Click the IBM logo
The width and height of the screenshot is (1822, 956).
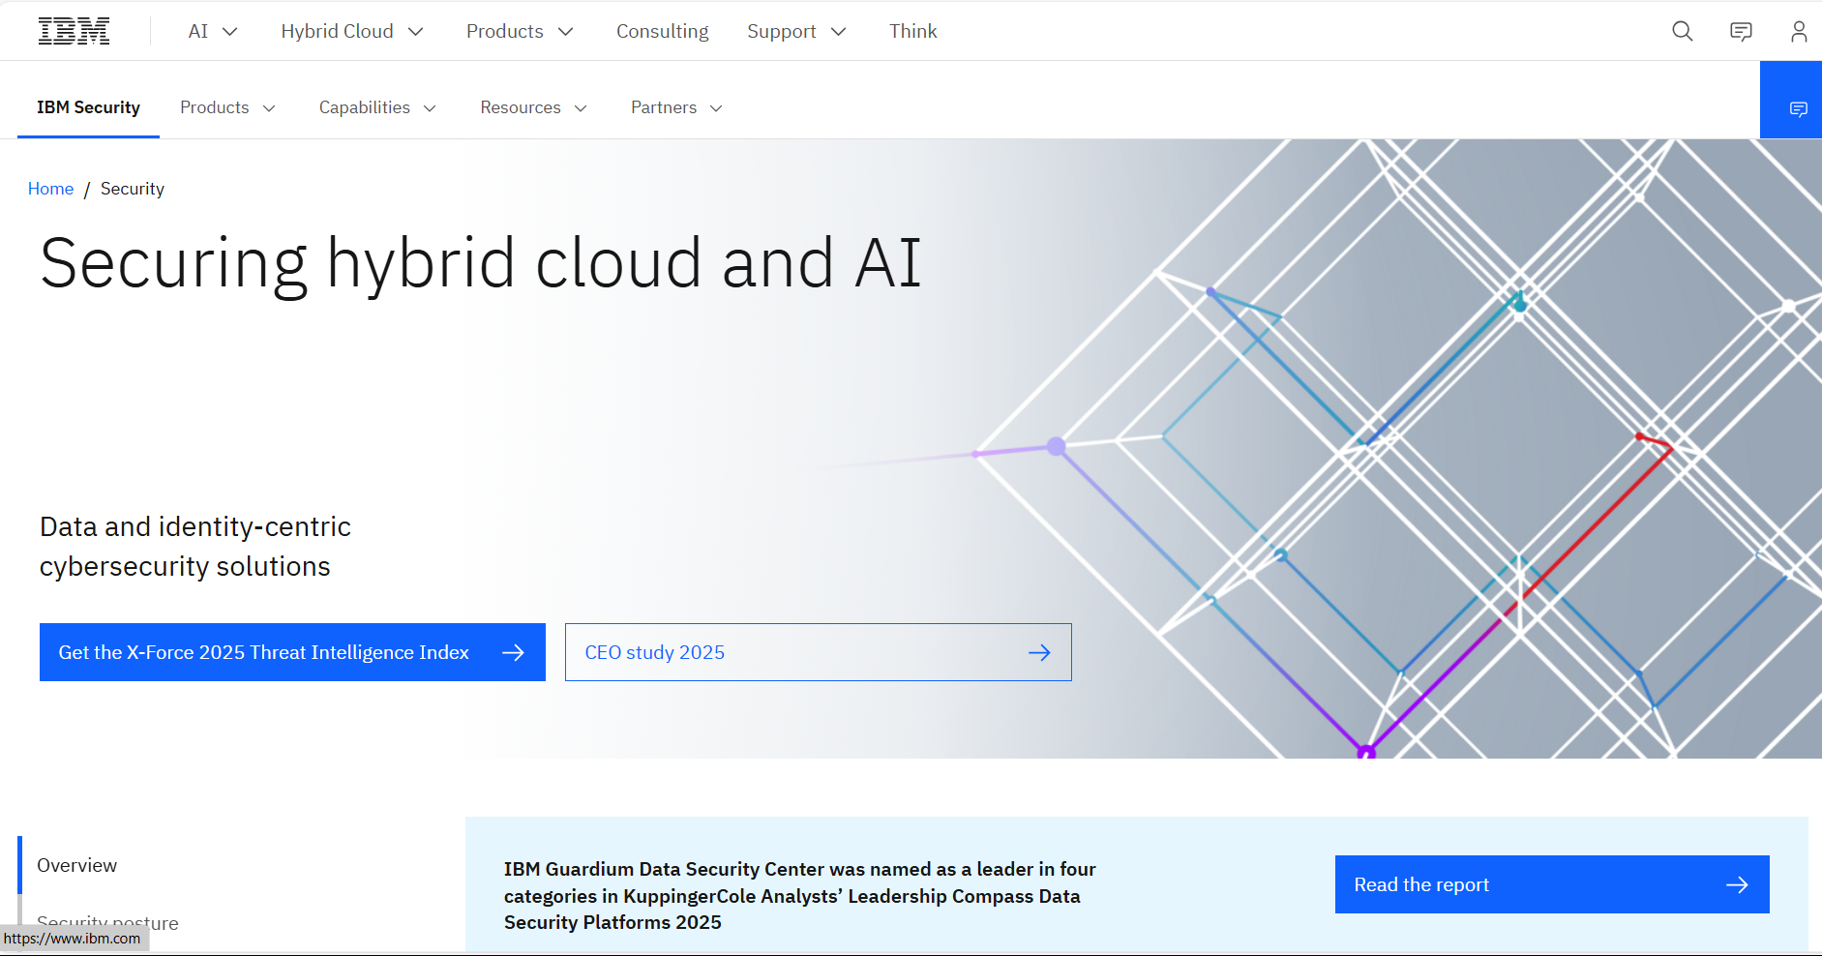74,31
